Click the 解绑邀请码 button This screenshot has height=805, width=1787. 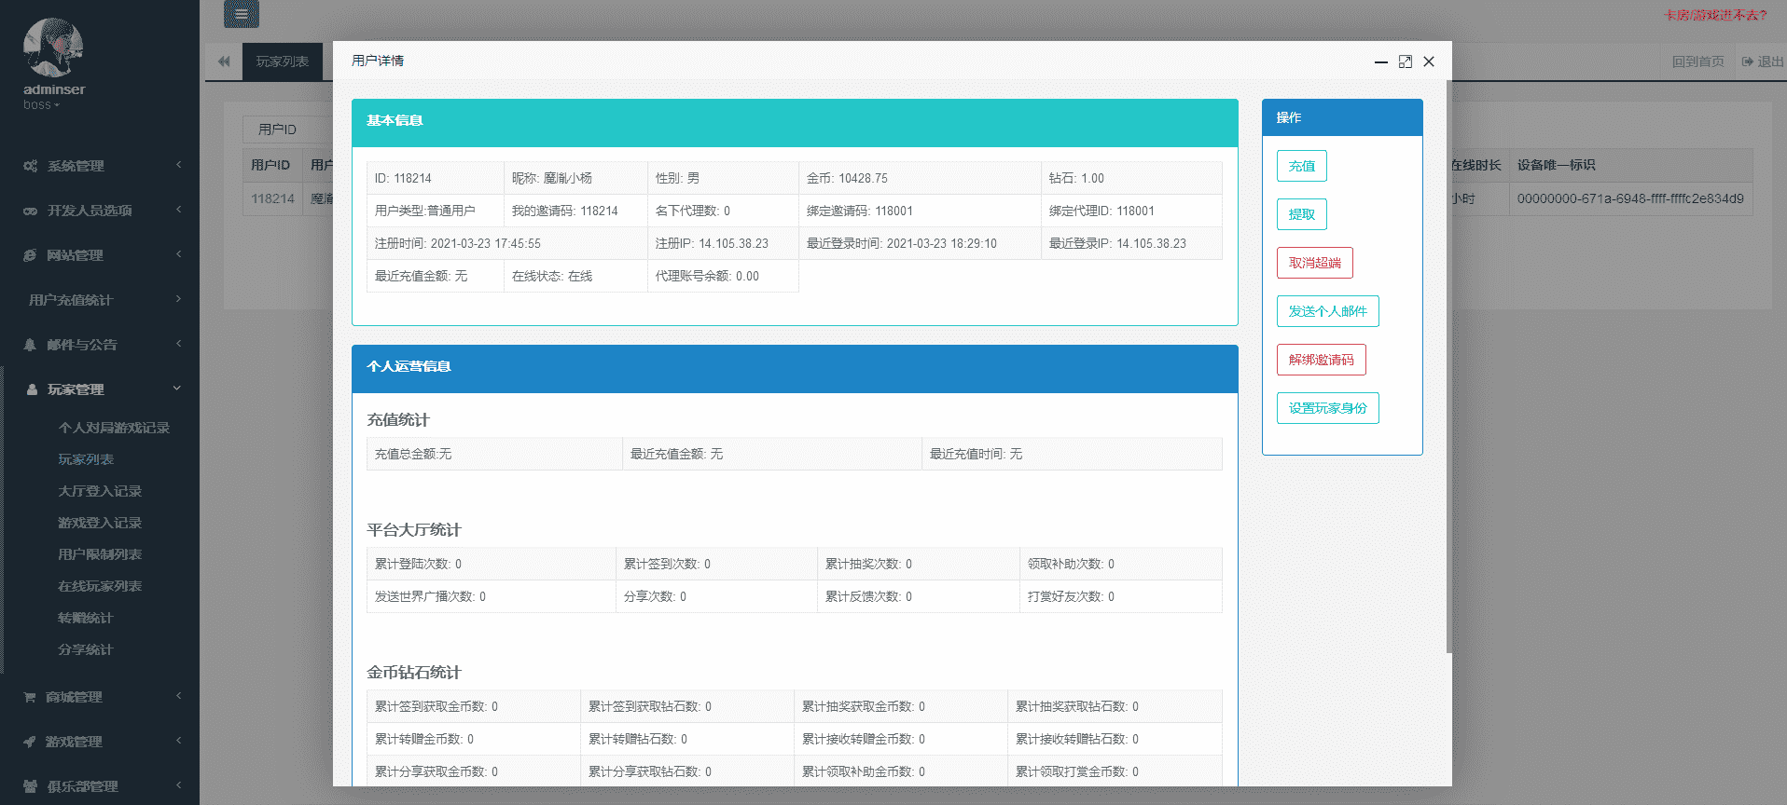(1321, 360)
